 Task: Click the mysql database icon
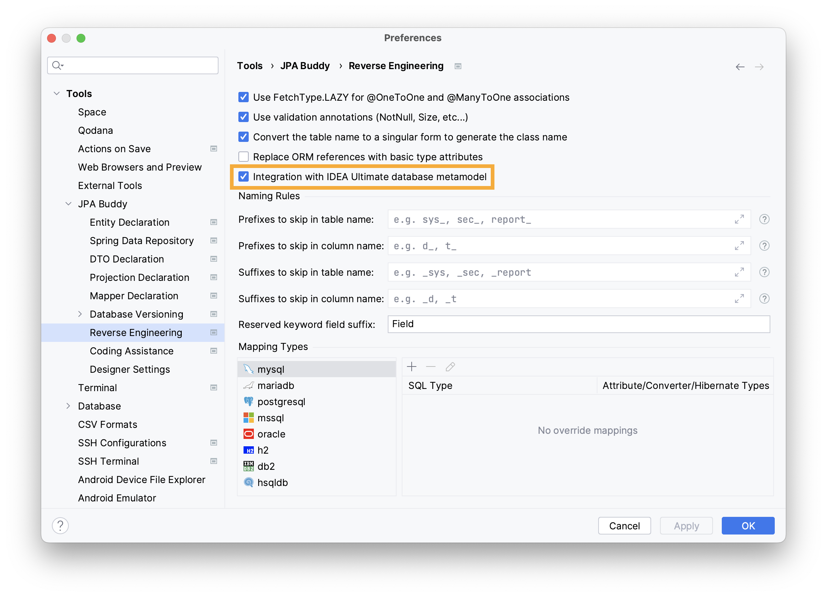tap(248, 369)
